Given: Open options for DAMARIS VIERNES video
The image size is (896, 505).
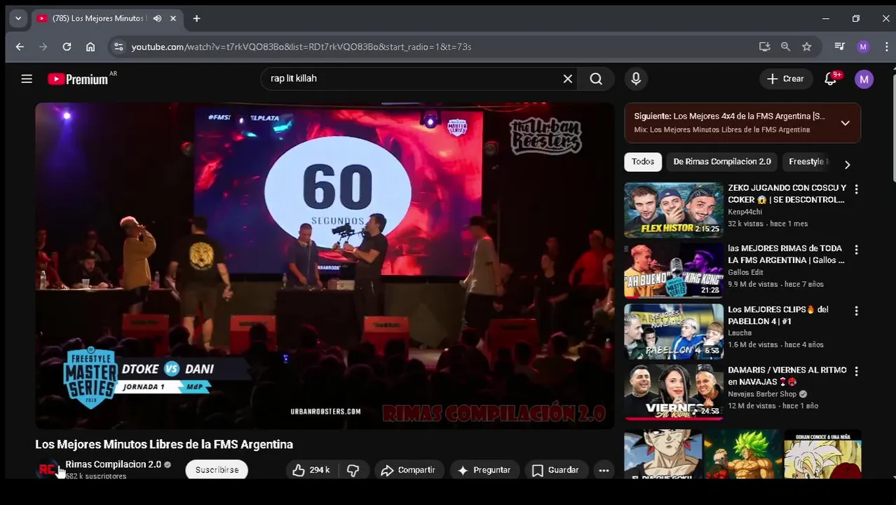Looking at the screenshot, I should pos(856,371).
